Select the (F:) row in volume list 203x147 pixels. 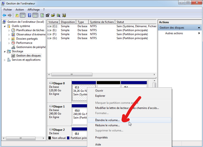[x=102, y=34]
